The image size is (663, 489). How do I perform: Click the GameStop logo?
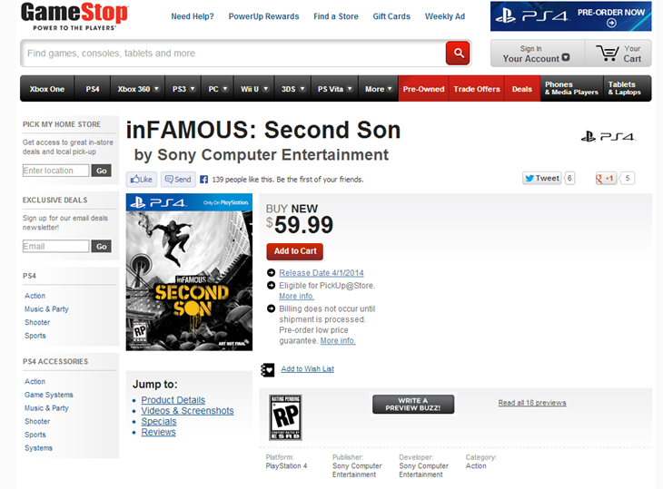tap(74, 17)
